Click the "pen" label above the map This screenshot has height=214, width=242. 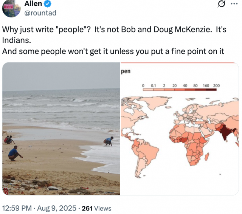pos(126,71)
